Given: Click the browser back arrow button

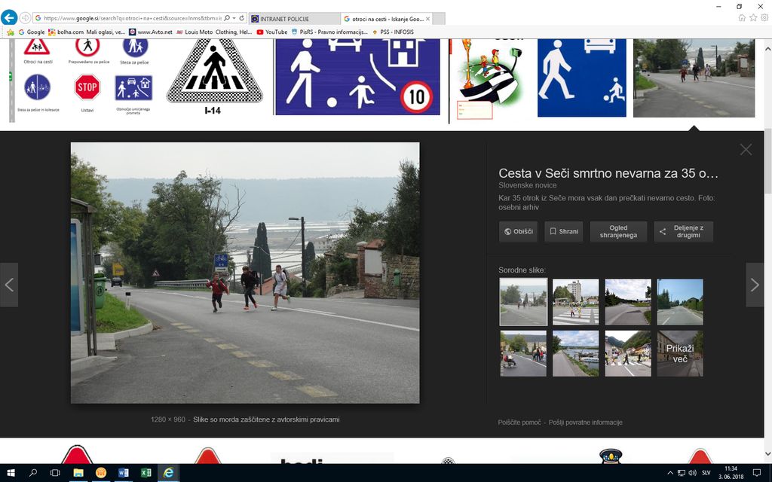Looking at the screenshot, I should 9,17.
